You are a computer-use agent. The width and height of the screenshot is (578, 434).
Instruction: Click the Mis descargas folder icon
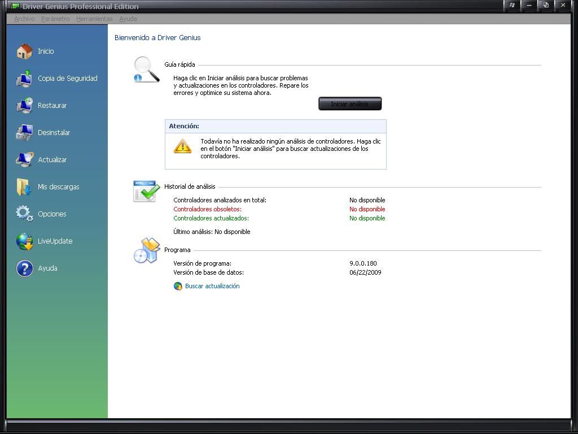click(x=24, y=186)
